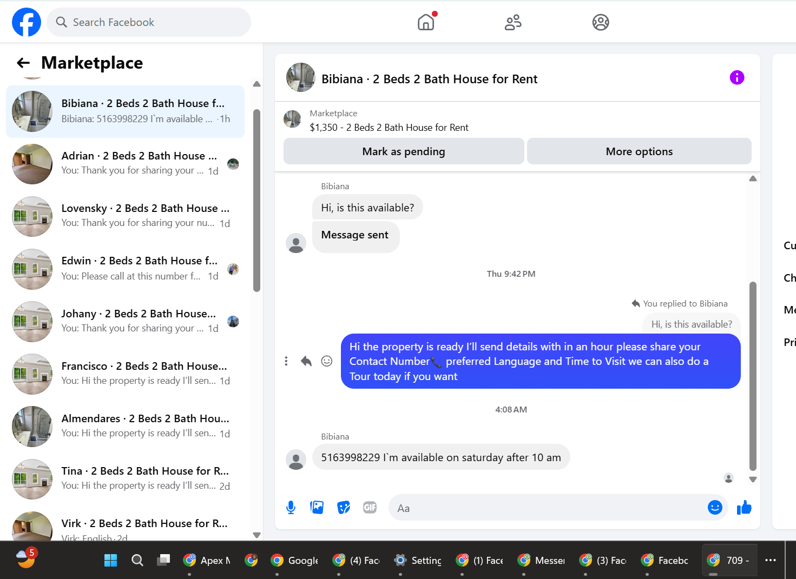Click scroll up arrow of chat messages
796x579 pixels.
(753, 178)
